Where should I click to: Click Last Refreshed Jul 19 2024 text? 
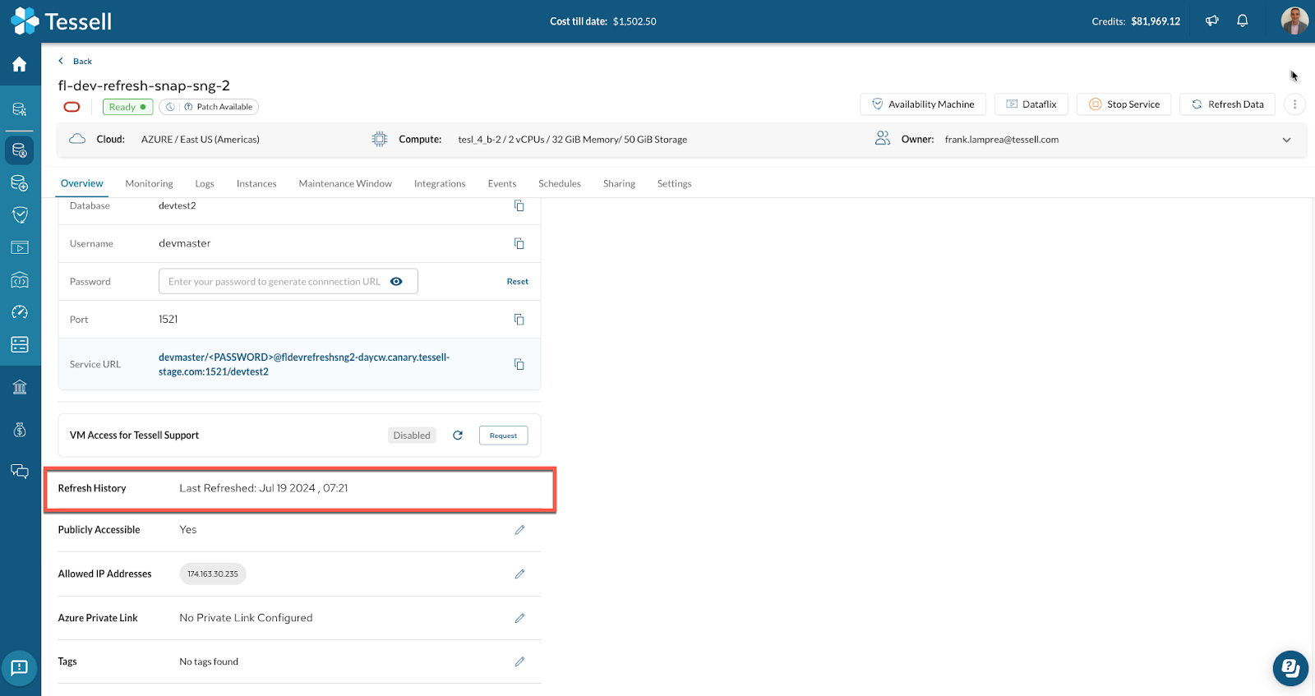point(264,488)
